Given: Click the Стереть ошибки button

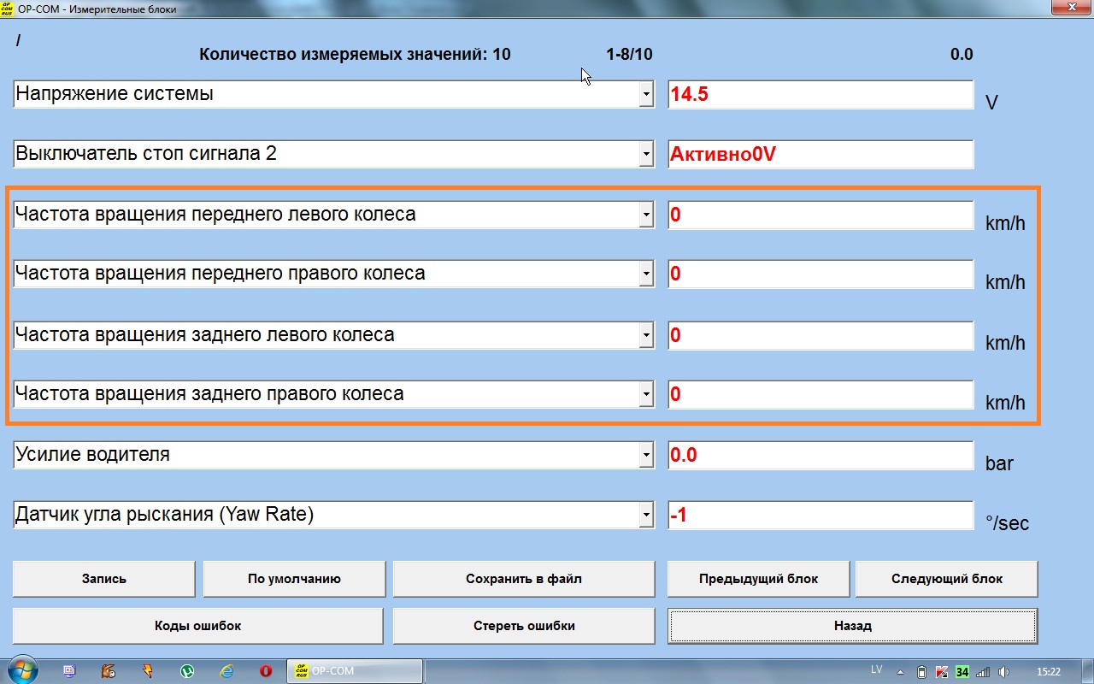Looking at the screenshot, I should 523,626.
